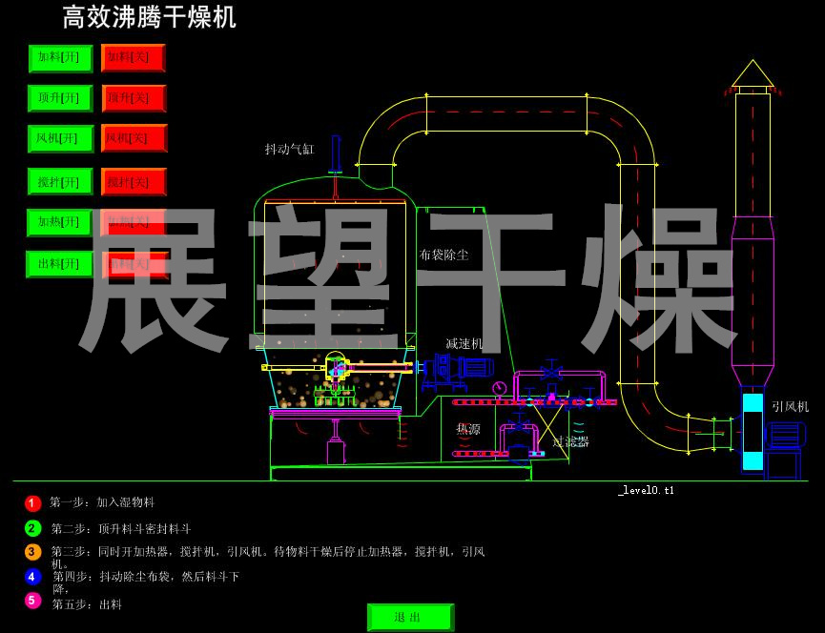Start discharge with 出料[开]
Viewport: 825px width, 633px height.
(x=60, y=264)
